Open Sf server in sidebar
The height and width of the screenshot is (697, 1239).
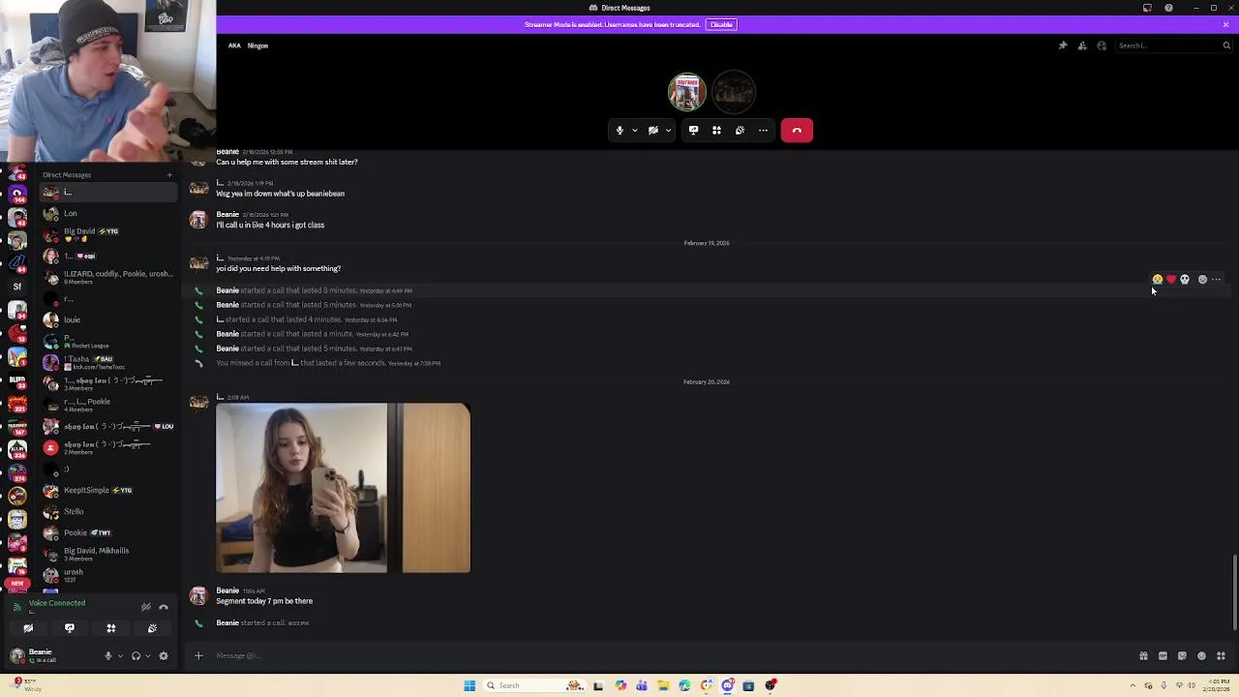tap(16, 287)
